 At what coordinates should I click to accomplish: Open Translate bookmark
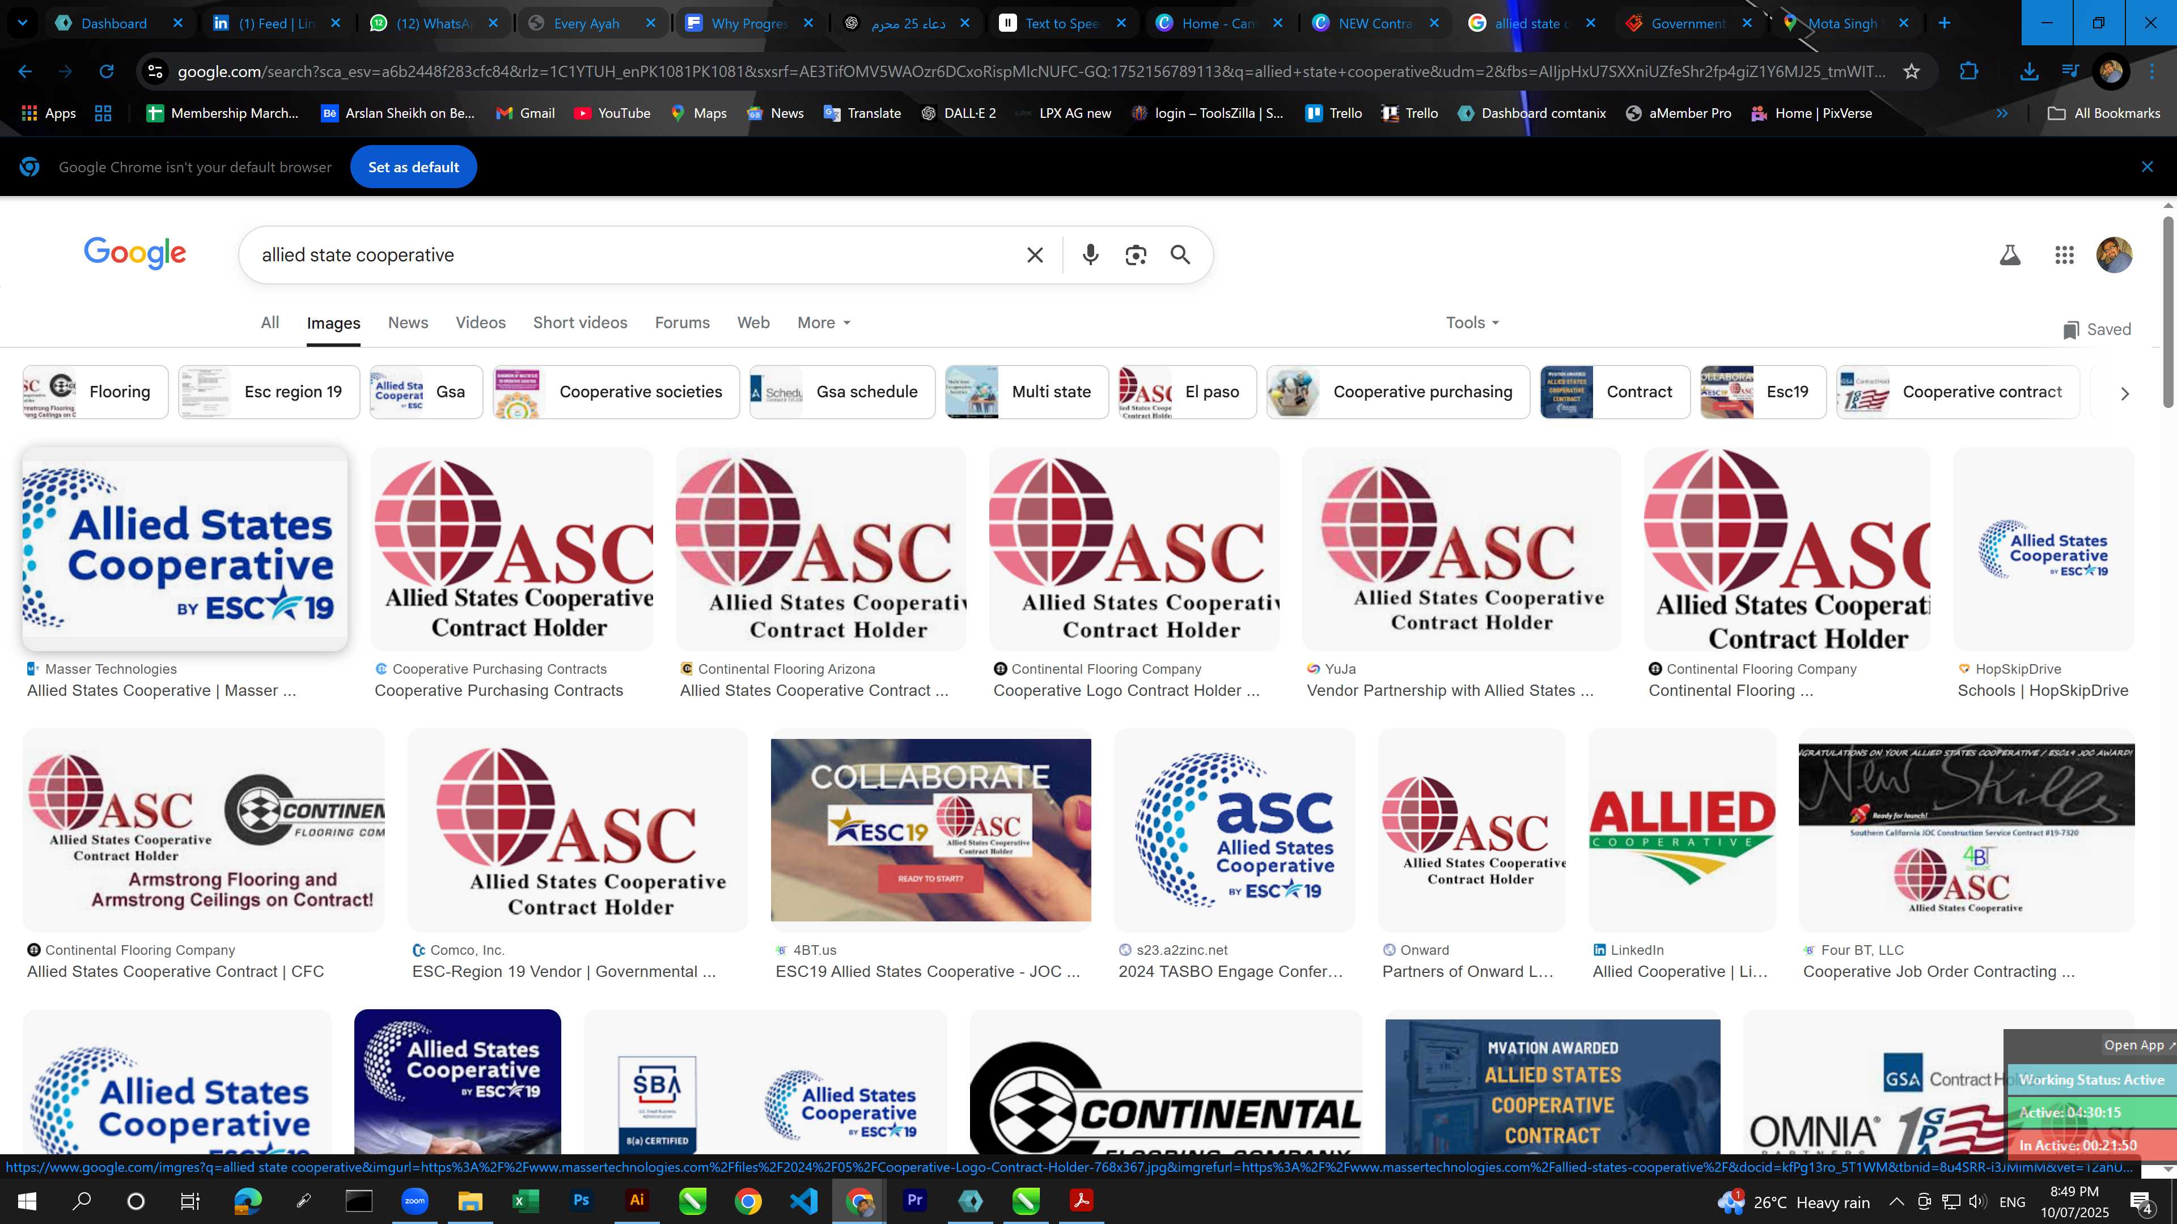coord(862,113)
